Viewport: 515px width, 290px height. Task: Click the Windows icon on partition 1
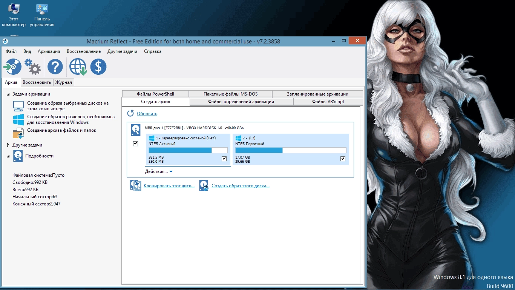[x=152, y=139]
